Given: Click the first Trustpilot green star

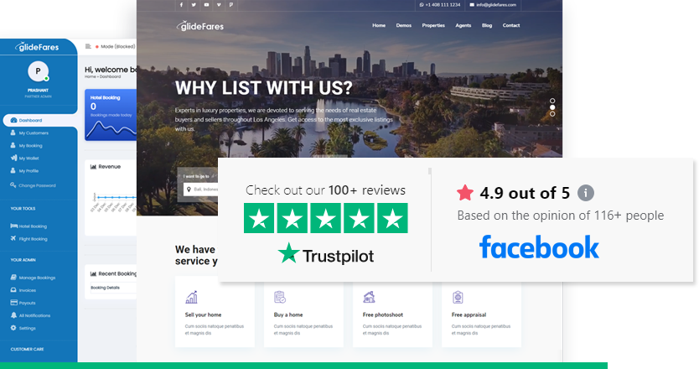Looking at the screenshot, I should pyautogui.click(x=259, y=218).
